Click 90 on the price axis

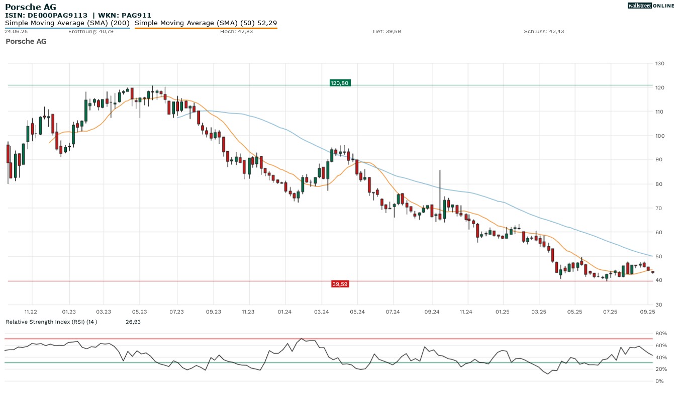point(658,160)
